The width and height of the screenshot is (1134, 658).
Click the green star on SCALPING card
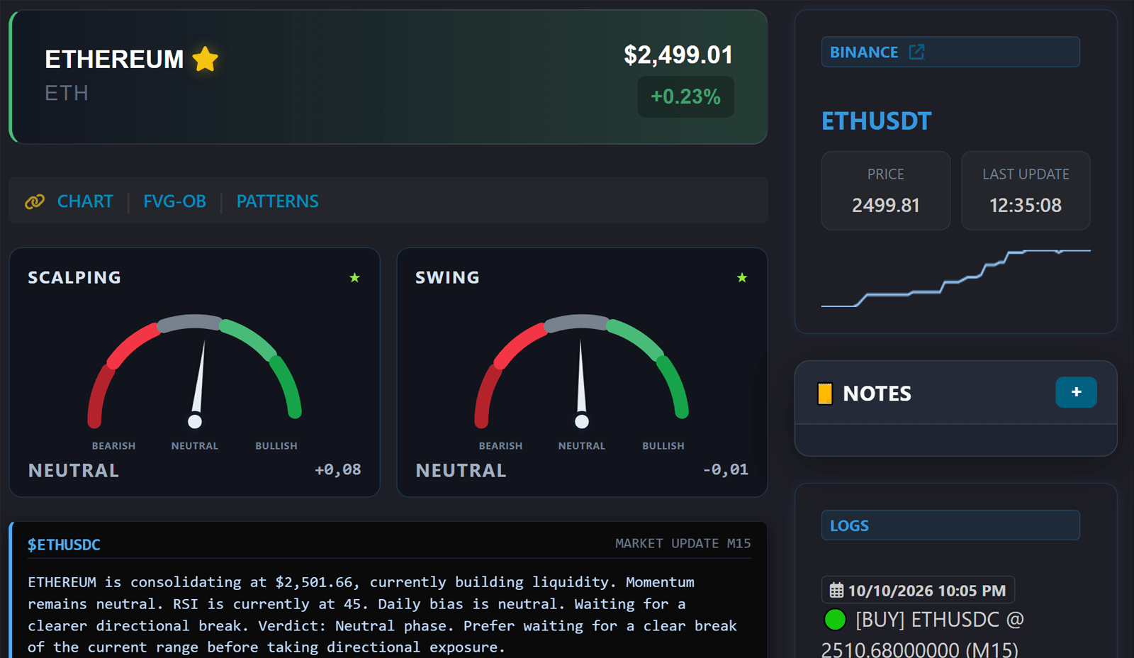point(354,278)
